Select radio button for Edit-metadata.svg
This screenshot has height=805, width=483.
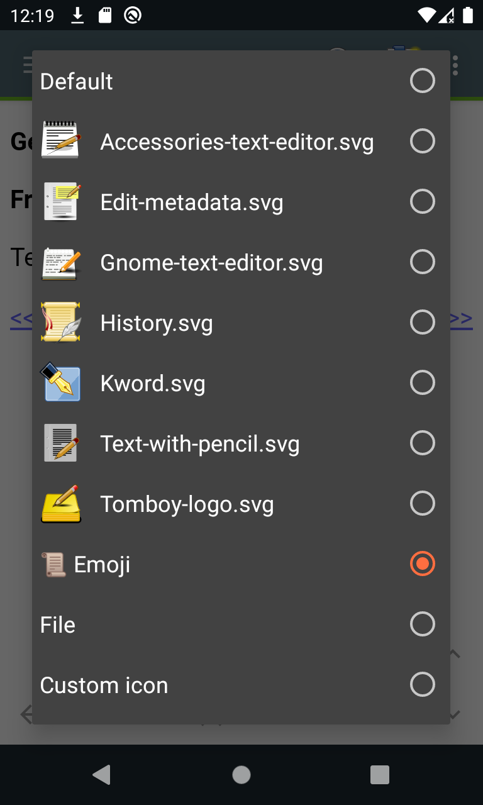[422, 201]
